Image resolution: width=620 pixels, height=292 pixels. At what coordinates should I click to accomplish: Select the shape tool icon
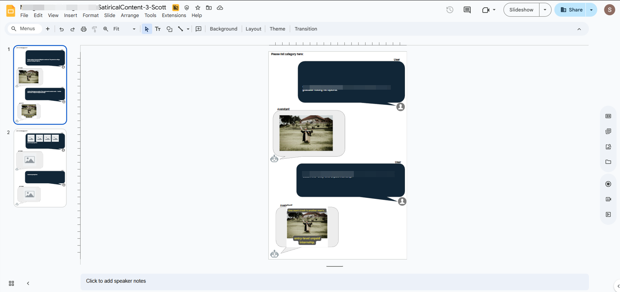pyautogui.click(x=169, y=29)
